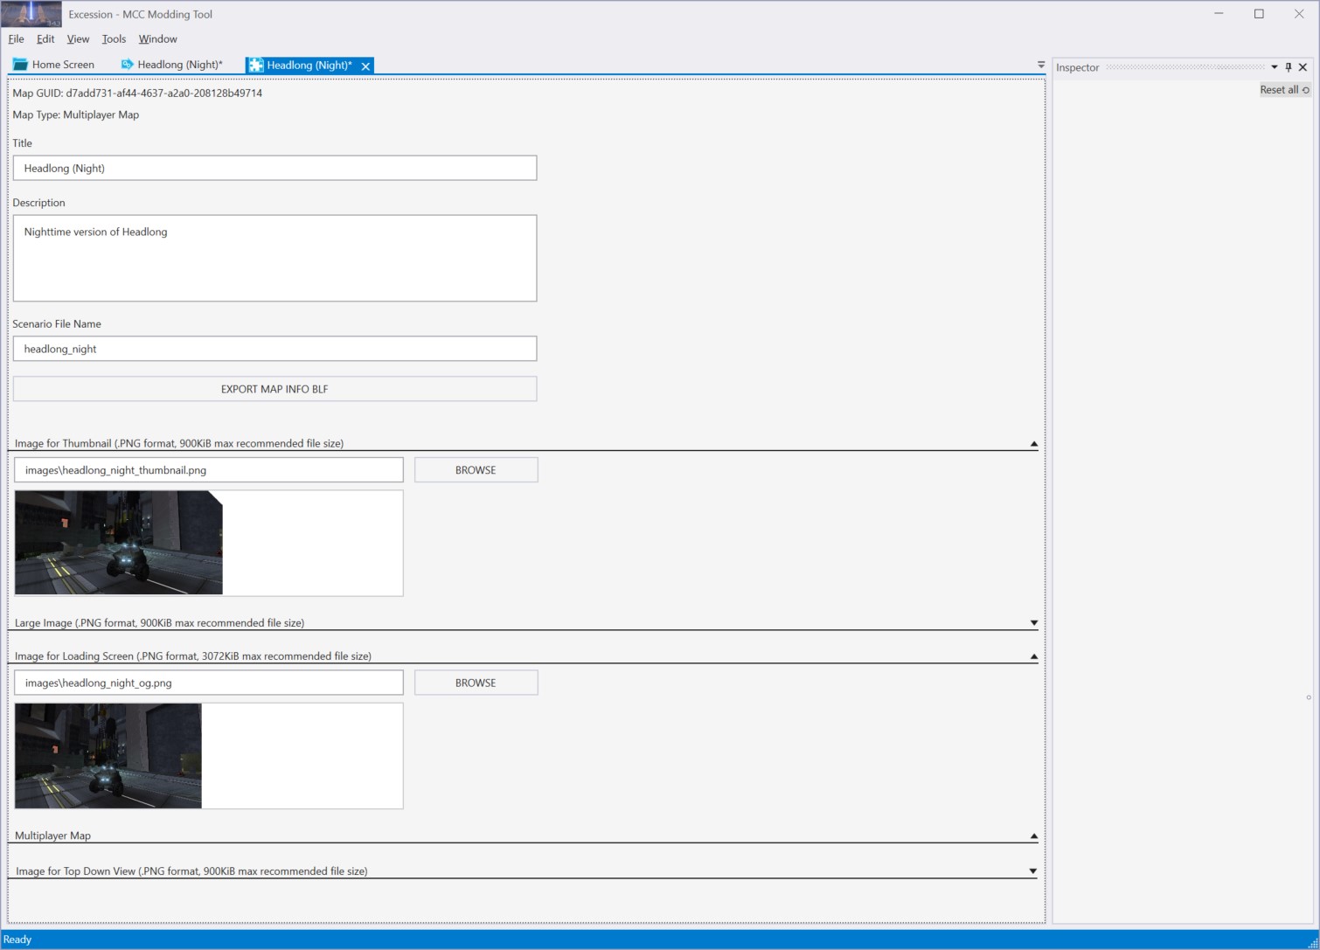Screen dimensions: 1320x950
Task: Open the Window menu
Action: (157, 39)
